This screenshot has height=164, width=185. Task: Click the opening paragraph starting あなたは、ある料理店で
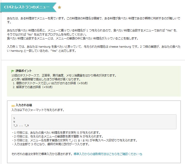click(93, 20)
